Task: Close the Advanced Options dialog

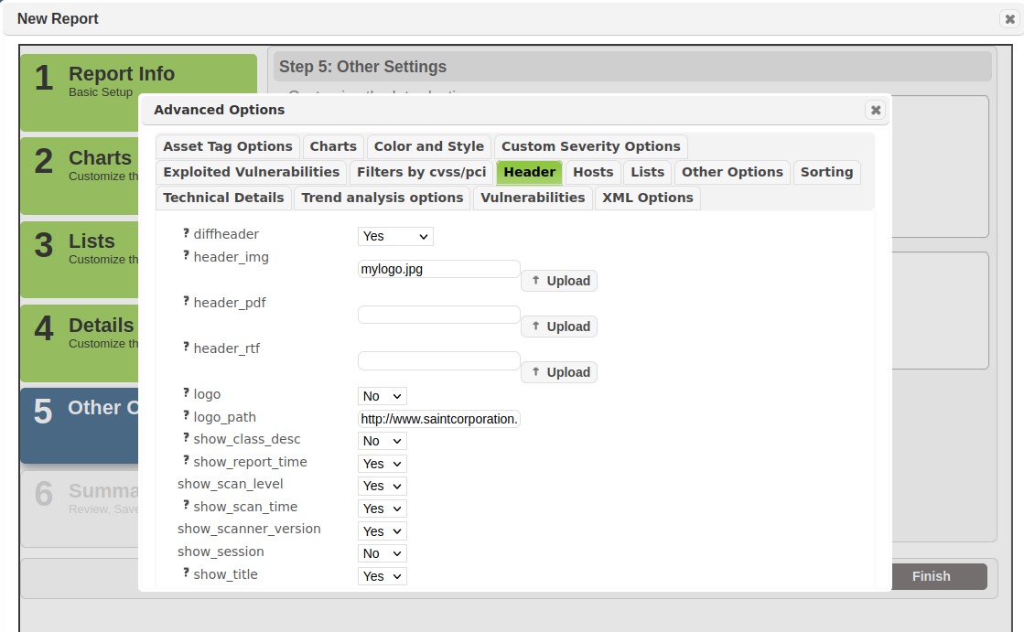Action: (876, 110)
